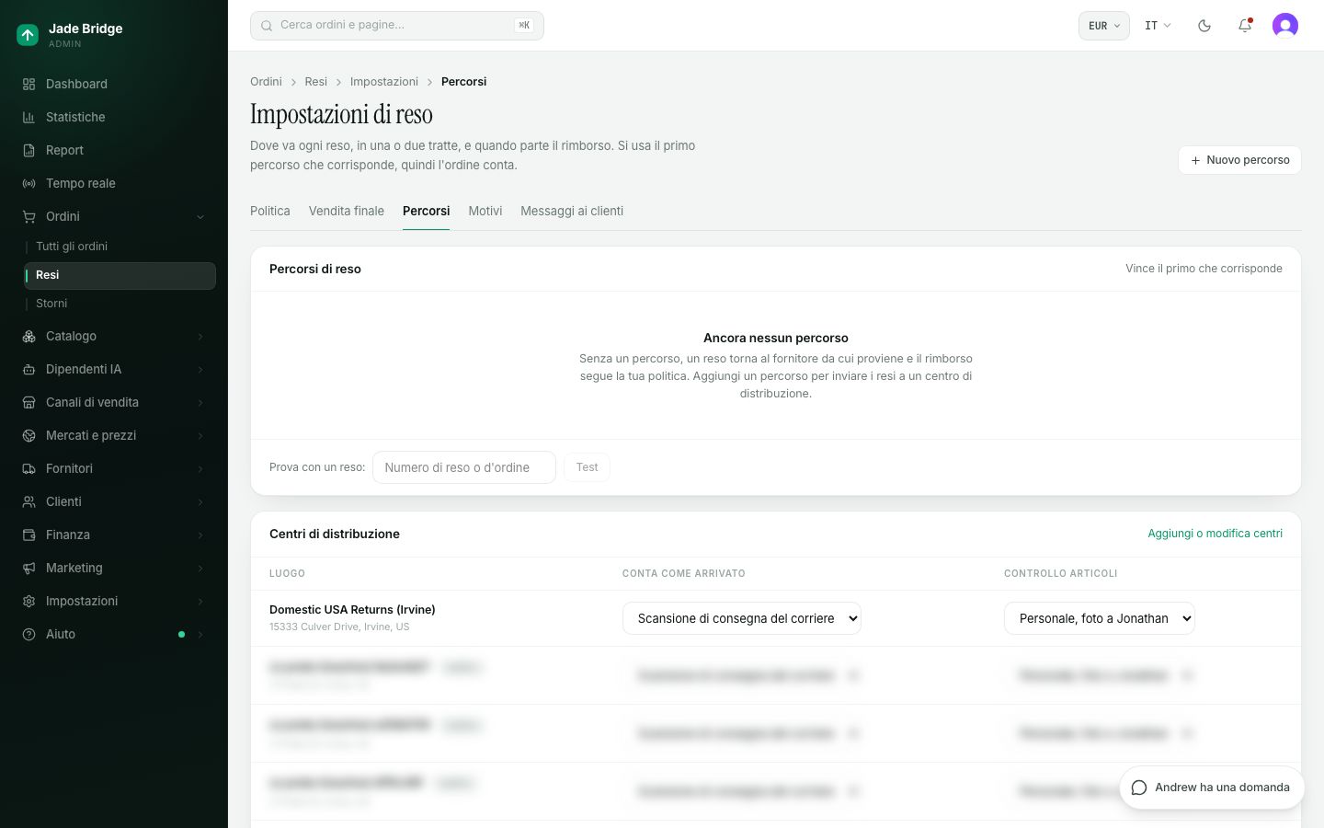Click the 'Numero di reso o d'ordine' field
The height and width of the screenshot is (828, 1324).
coord(464,467)
